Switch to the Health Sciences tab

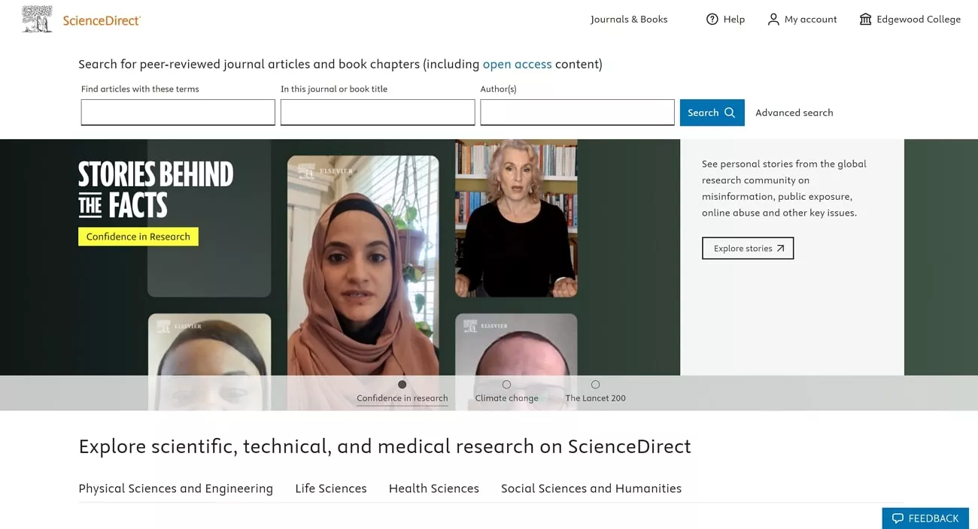coord(434,488)
